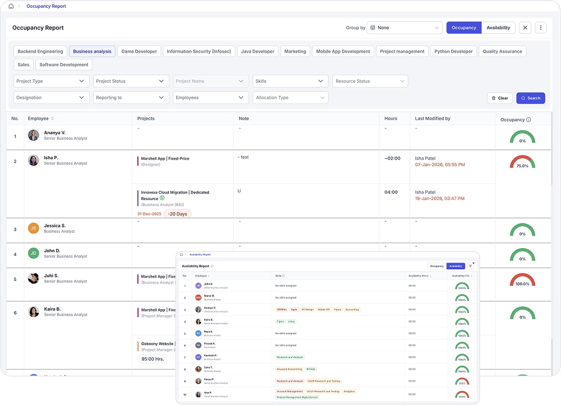Click Isha P. 75.0% occupancy gauge
561x405 pixels.
point(522,162)
